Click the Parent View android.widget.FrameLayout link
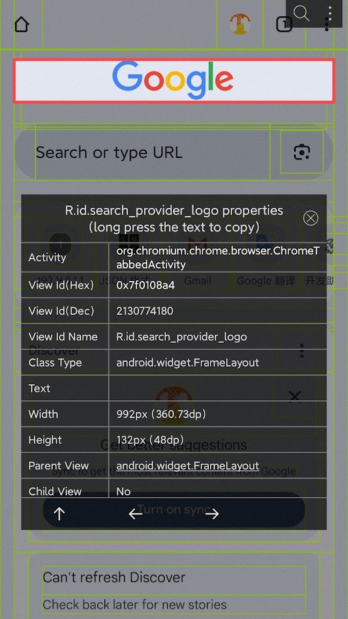This screenshot has width=348, height=619. point(187,466)
